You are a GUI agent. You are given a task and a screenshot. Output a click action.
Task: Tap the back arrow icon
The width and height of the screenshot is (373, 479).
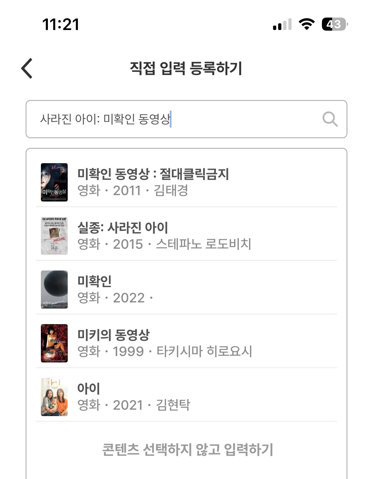[27, 68]
